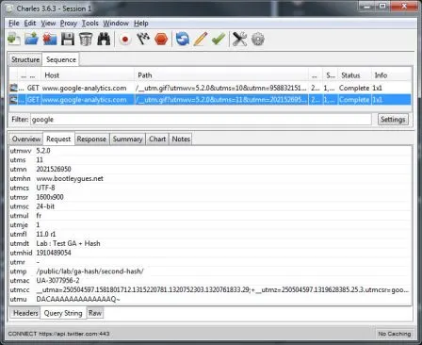Open Tools with the wrench icon
The height and width of the screenshot is (345, 422).
239,40
